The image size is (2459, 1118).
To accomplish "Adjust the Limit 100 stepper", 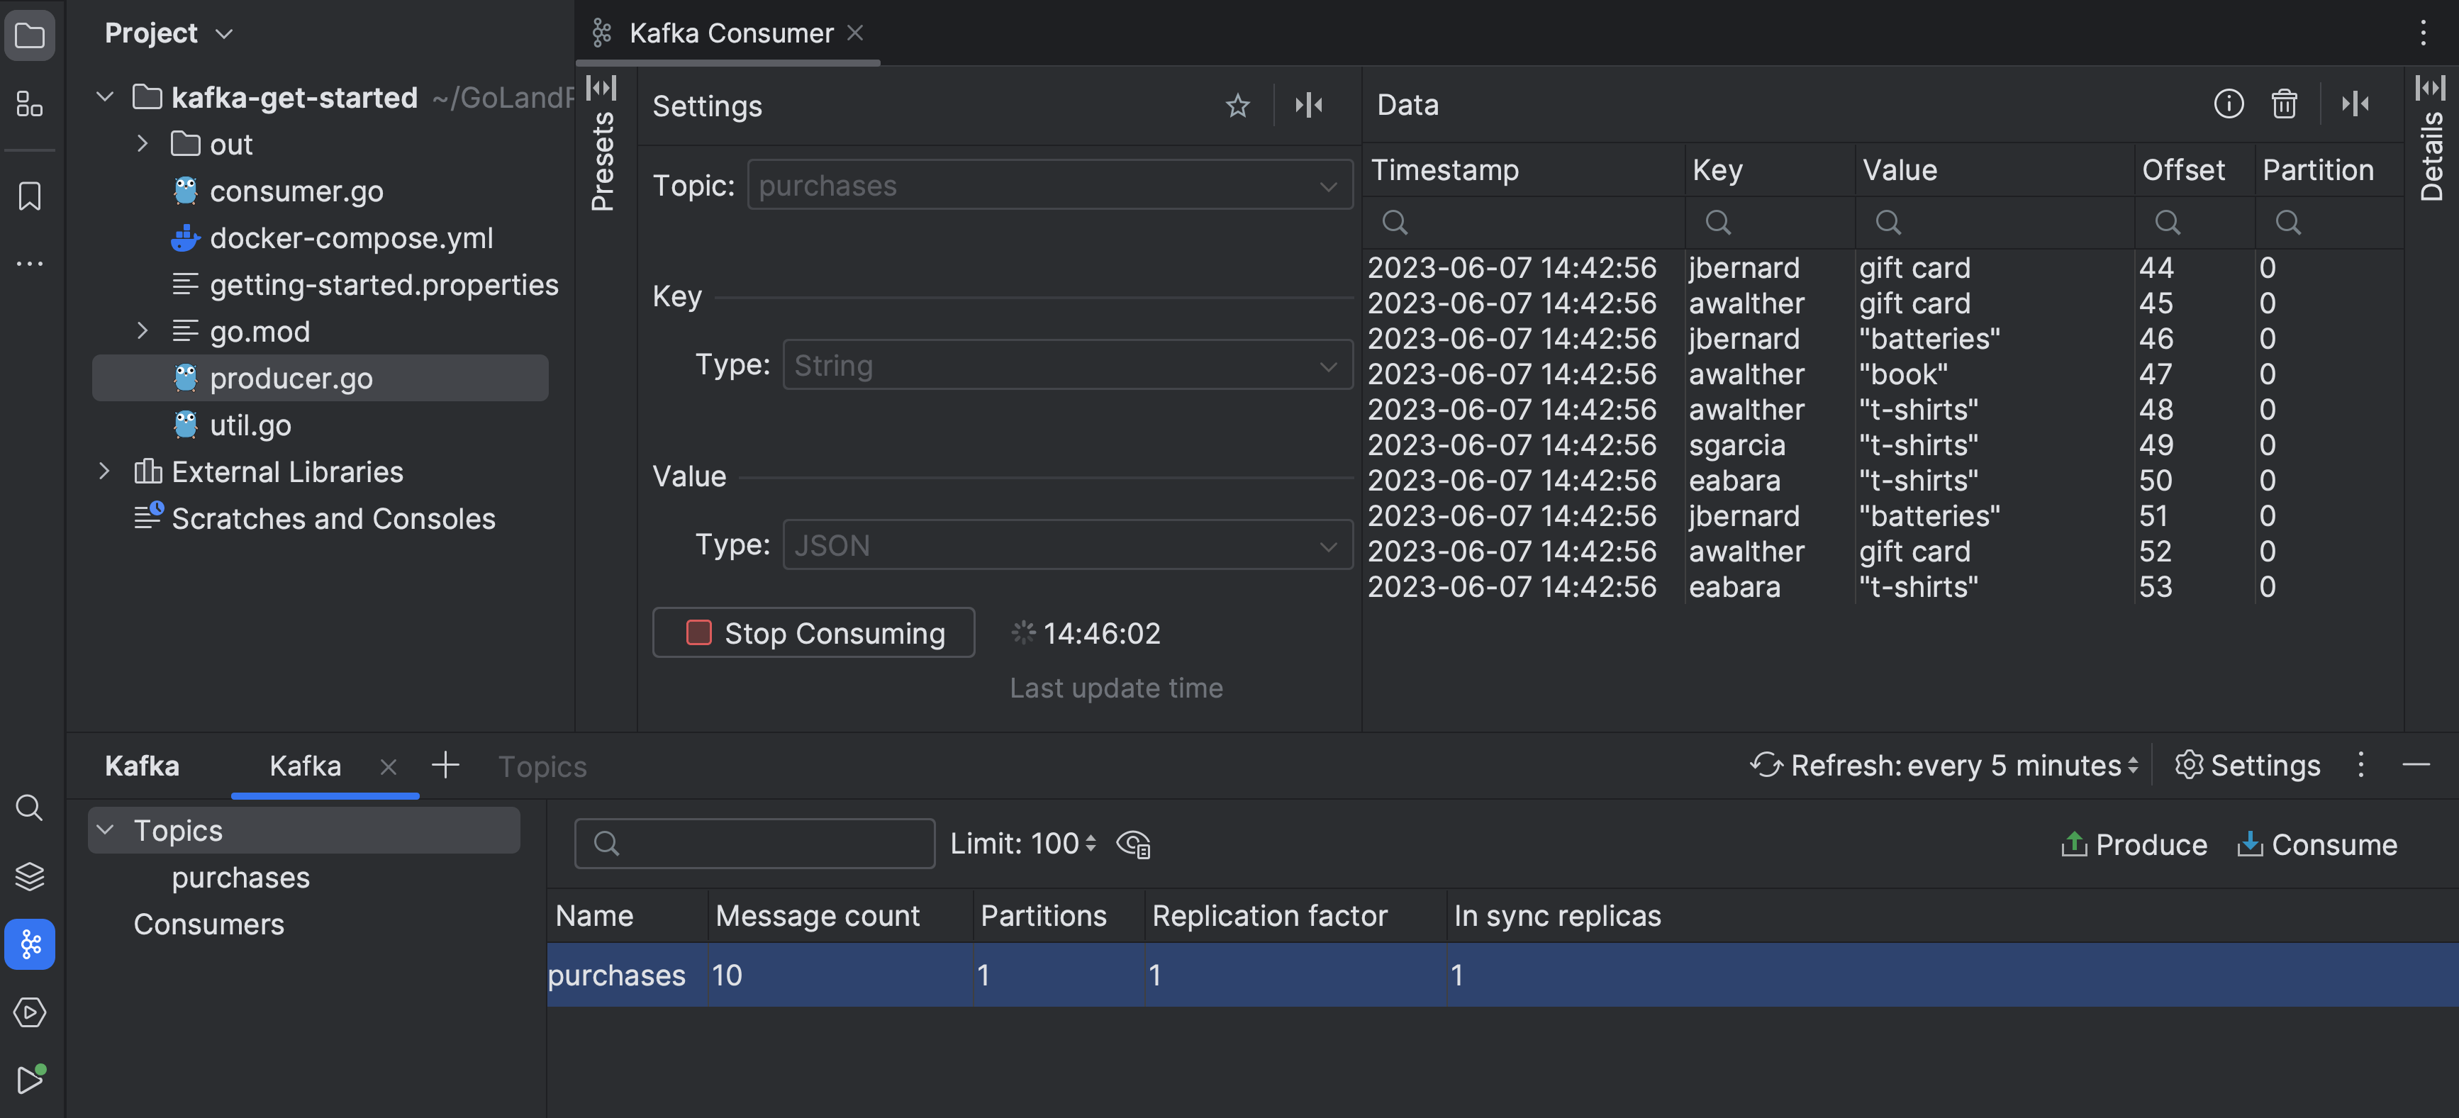I will pyautogui.click(x=1090, y=843).
